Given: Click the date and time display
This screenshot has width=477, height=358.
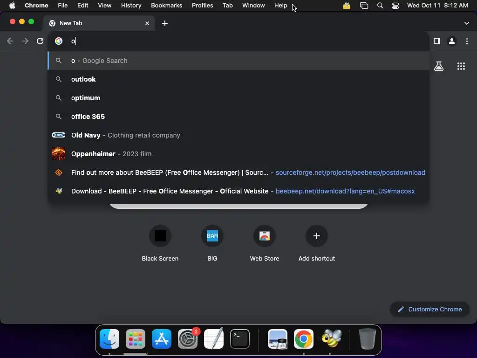Looking at the screenshot, I should 437,6.
